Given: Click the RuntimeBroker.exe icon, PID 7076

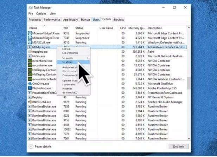Looking at the screenshot, I should click(x=30, y=134).
